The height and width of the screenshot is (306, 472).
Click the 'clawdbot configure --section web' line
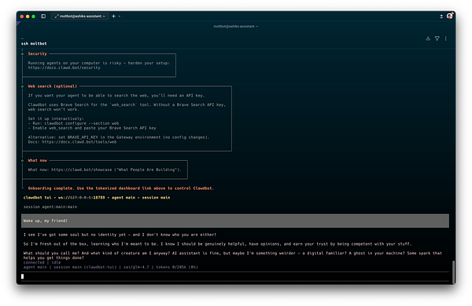(x=73, y=123)
